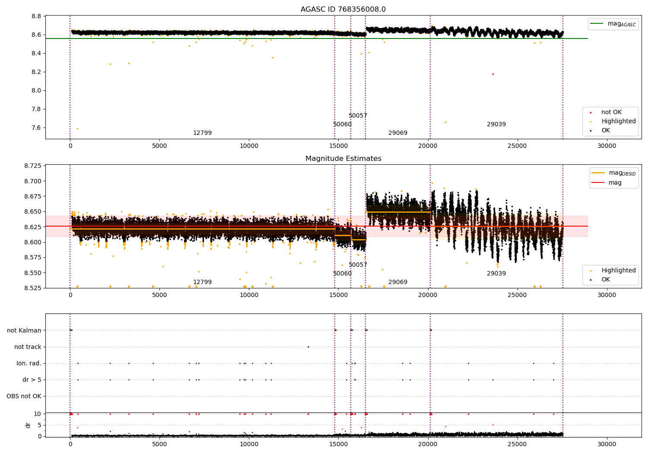Select the mag OBSID legend label in middle plot
The width and height of the screenshot is (648, 454).
[x=622, y=173]
